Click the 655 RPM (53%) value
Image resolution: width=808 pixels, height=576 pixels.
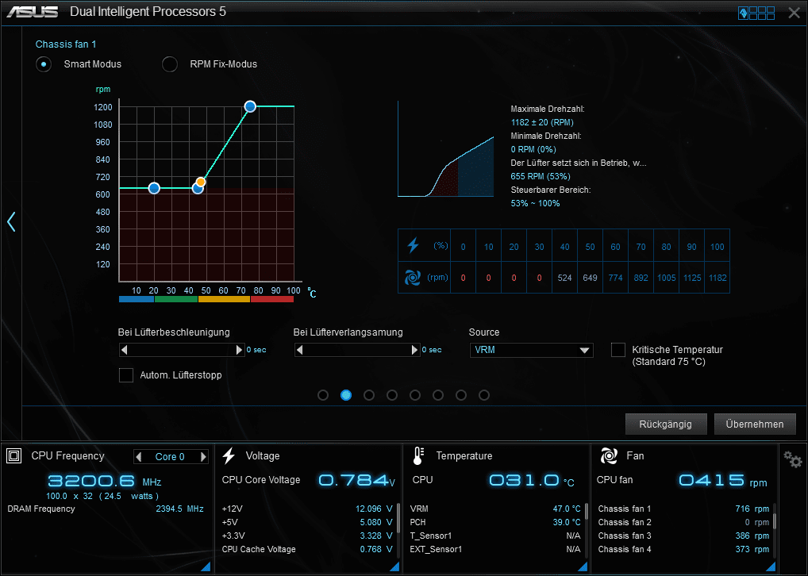(x=541, y=176)
